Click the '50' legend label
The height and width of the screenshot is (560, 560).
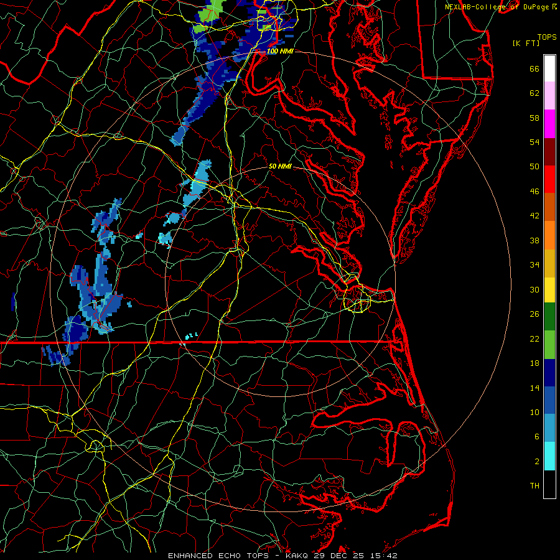pyautogui.click(x=534, y=166)
